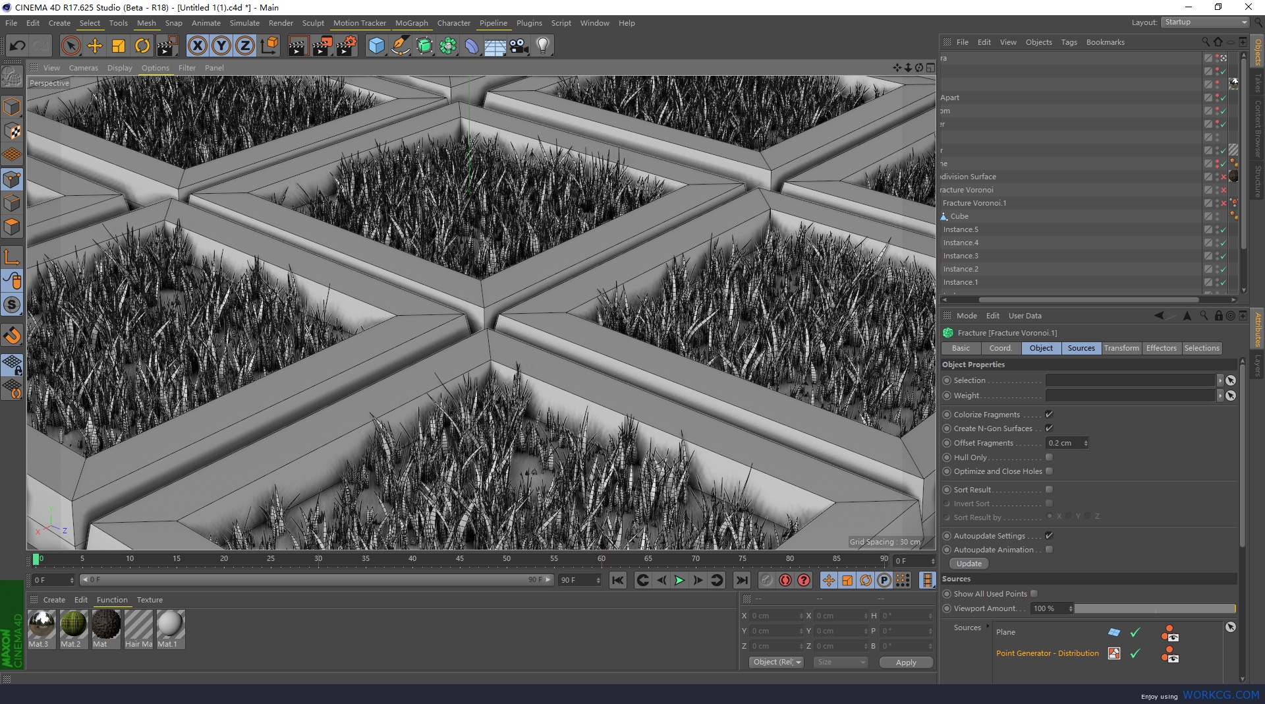Viewport: 1265px width, 704px height.
Task: Enable the Sort Result checkbox
Action: (x=1049, y=489)
